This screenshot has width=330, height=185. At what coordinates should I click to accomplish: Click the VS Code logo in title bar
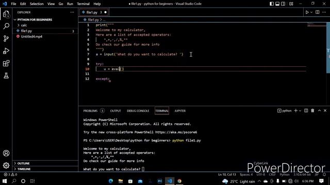(5, 4)
